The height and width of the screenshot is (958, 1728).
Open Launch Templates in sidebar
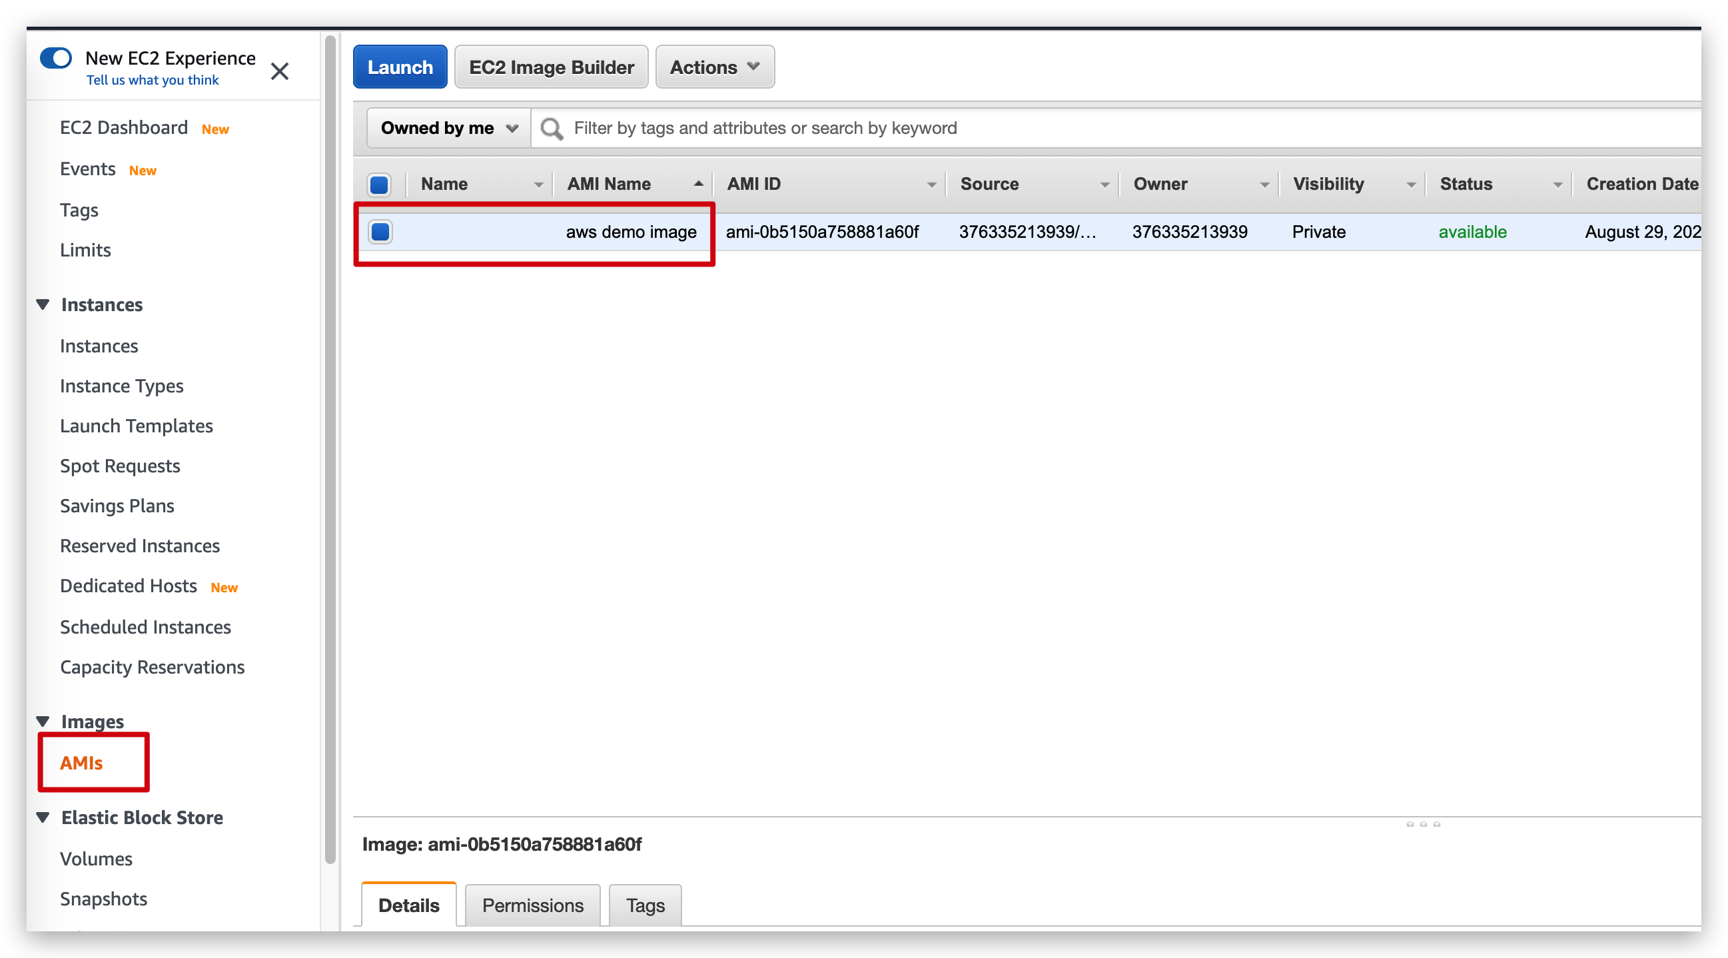136,426
